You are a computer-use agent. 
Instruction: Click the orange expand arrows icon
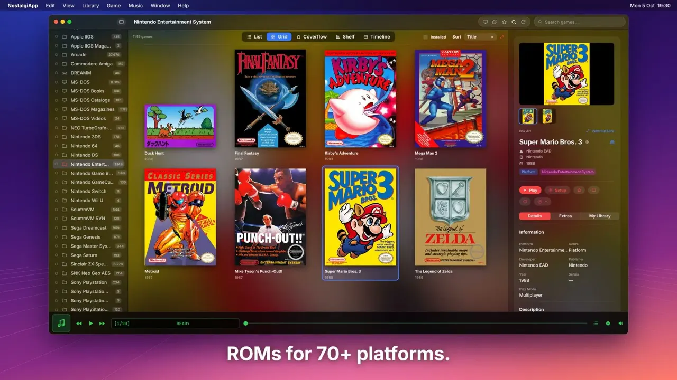pos(502,37)
